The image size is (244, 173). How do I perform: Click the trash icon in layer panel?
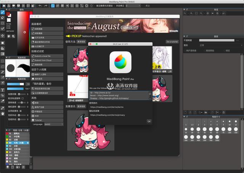224,112
